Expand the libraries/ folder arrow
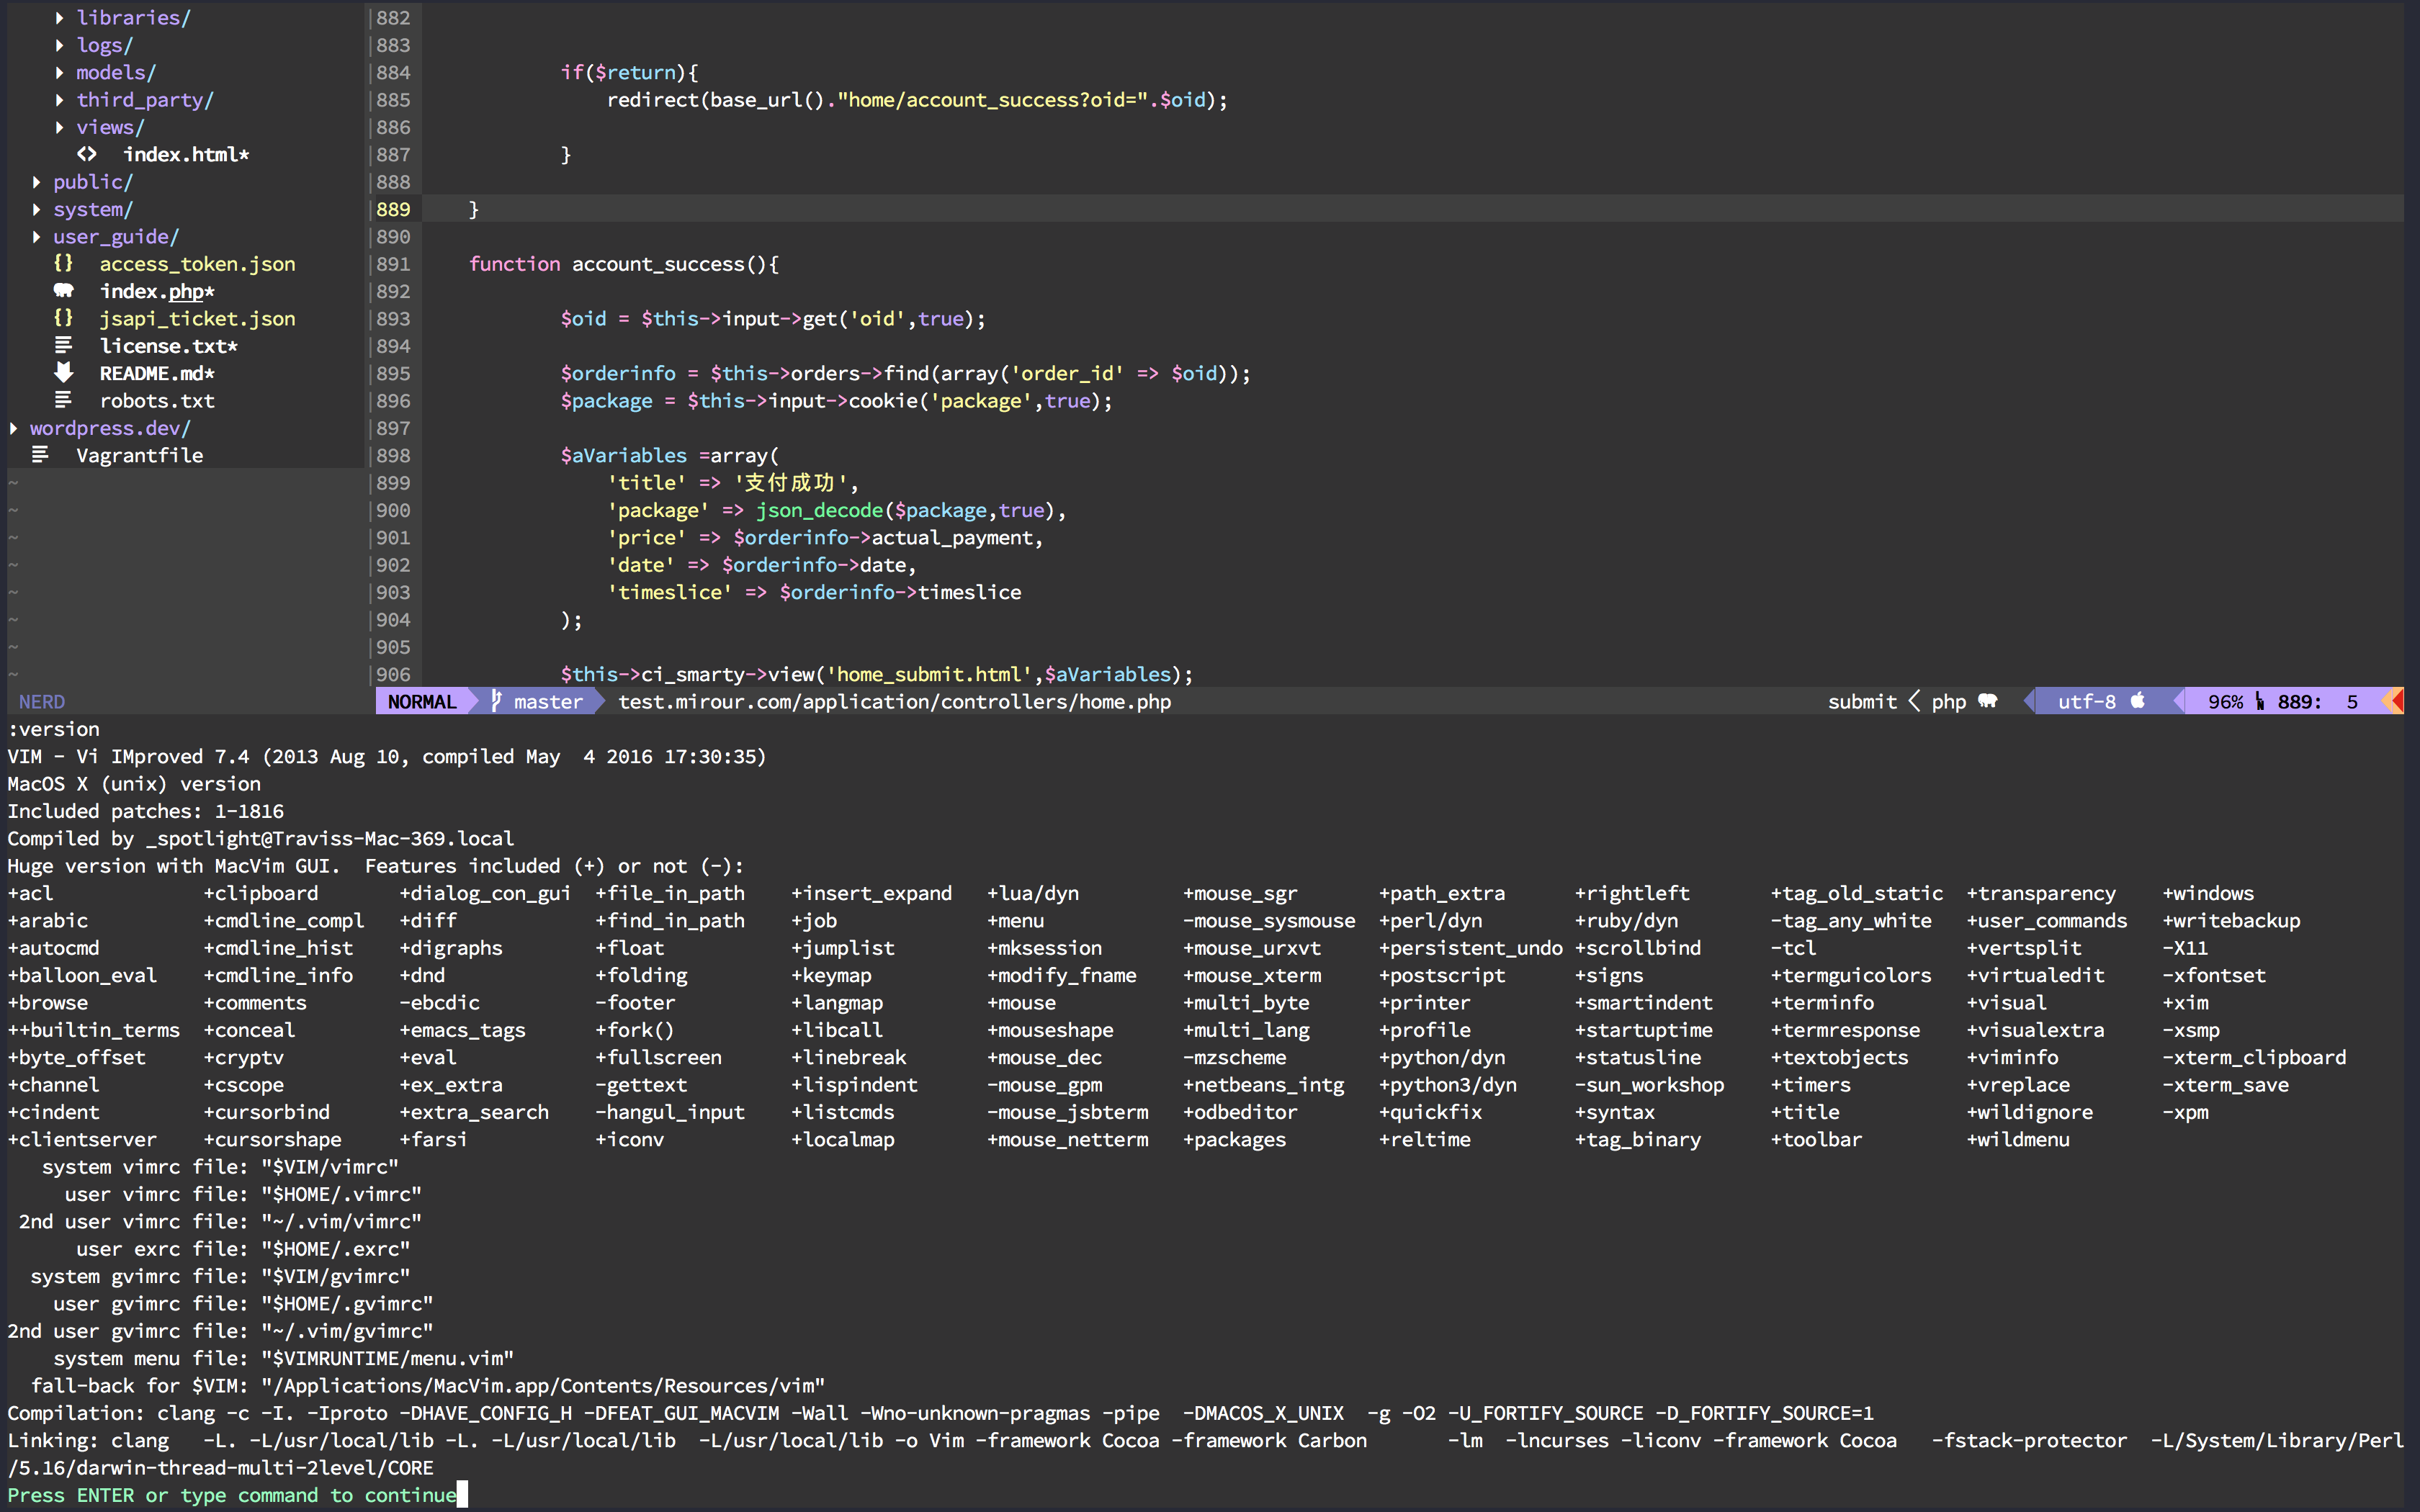The image size is (2420, 1512). click(60, 18)
